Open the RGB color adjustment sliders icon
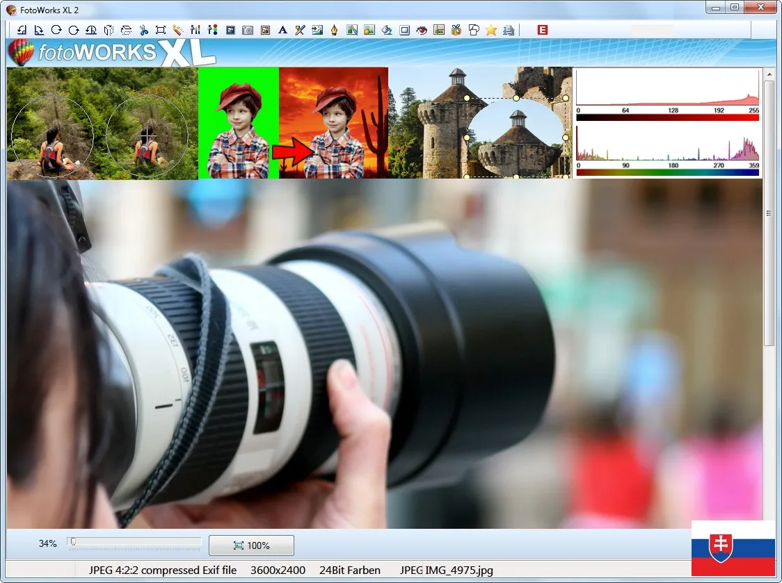The height and width of the screenshot is (583, 782). [x=213, y=30]
